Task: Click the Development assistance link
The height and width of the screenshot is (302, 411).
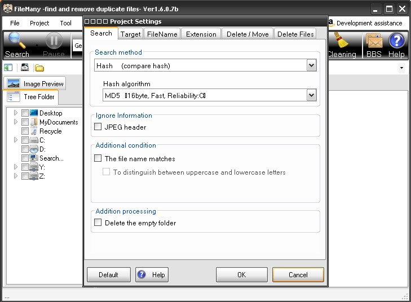Action: 369,23
